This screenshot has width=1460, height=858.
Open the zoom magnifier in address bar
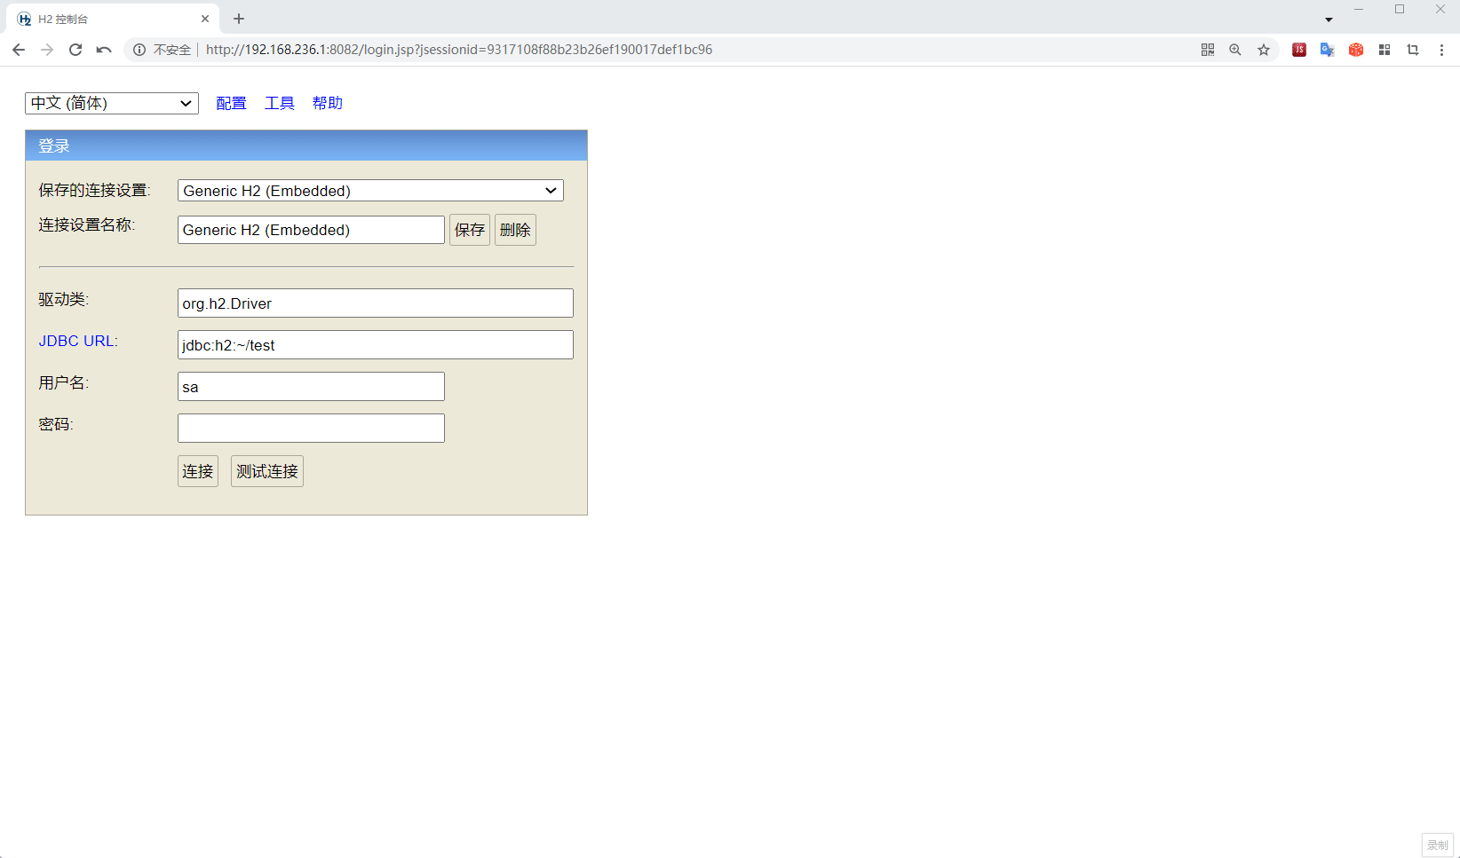(x=1235, y=50)
